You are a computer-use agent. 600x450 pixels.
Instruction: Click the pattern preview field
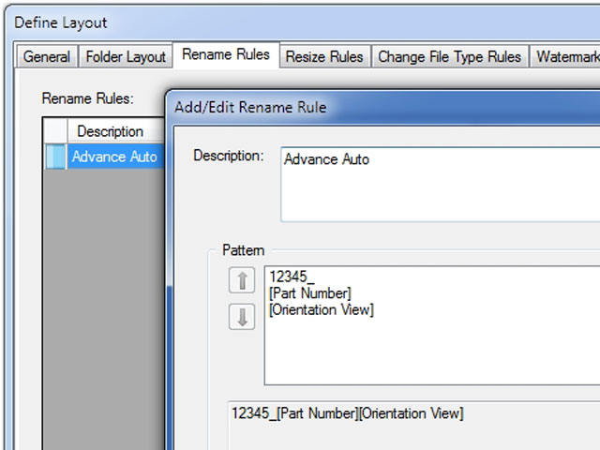[x=412, y=413]
